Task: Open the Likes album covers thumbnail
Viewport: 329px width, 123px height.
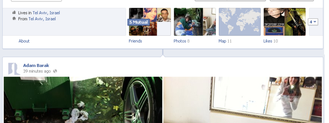Action: [x=285, y=22]
